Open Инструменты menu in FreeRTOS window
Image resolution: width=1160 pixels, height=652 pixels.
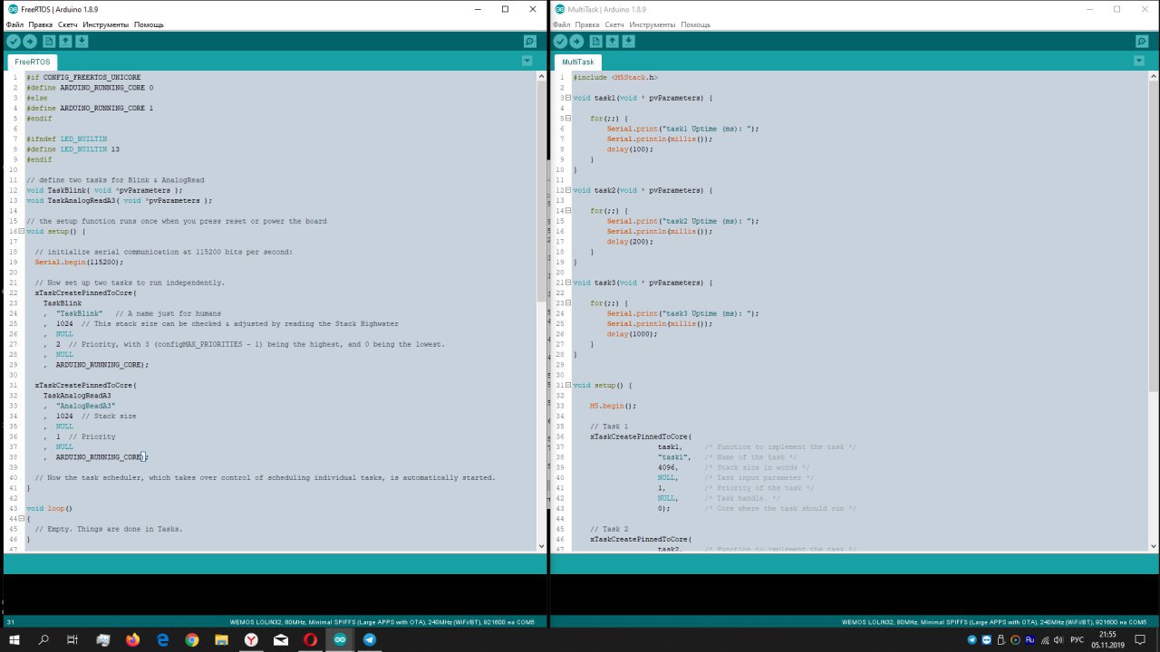(105, 24)
